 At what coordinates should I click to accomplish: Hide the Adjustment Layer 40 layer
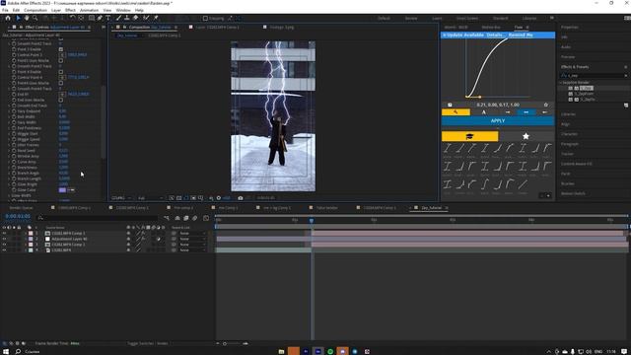[x=4, y=239]
